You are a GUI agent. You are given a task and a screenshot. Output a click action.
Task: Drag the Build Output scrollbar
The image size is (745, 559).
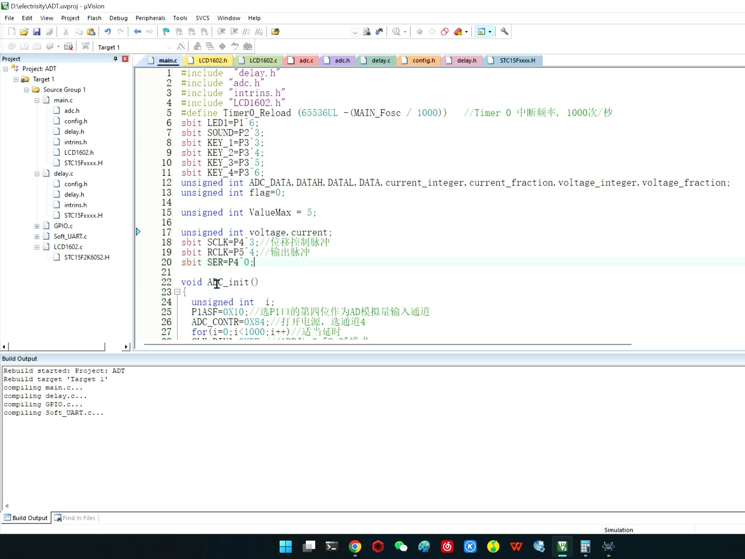5,506
